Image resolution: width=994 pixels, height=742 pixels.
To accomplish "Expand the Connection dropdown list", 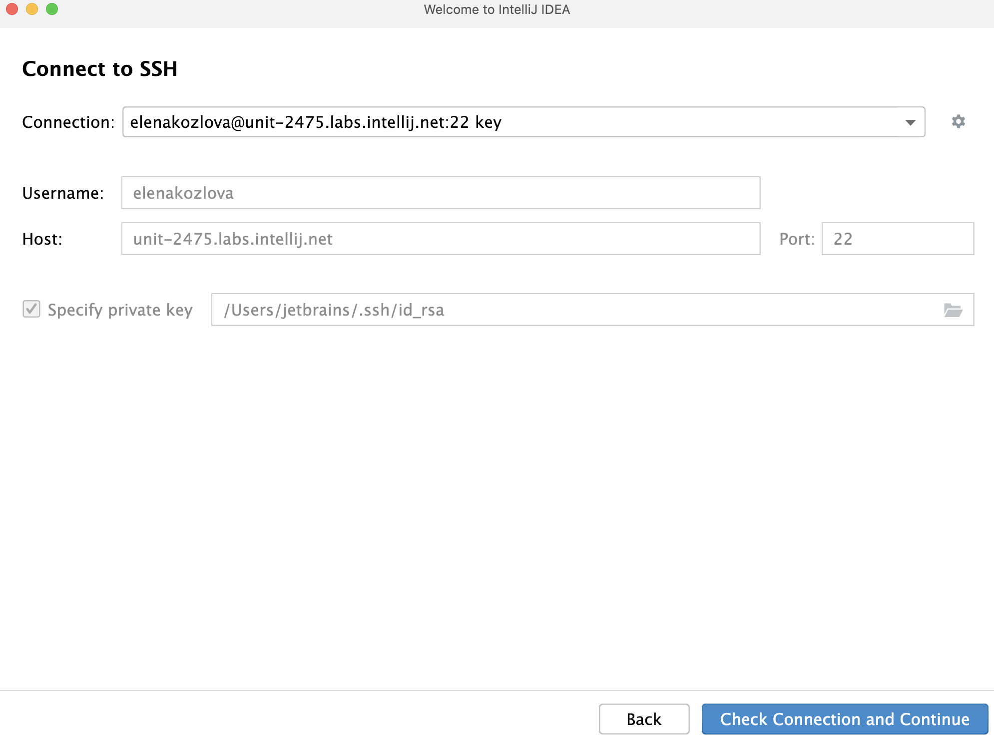I will point(910,122).
